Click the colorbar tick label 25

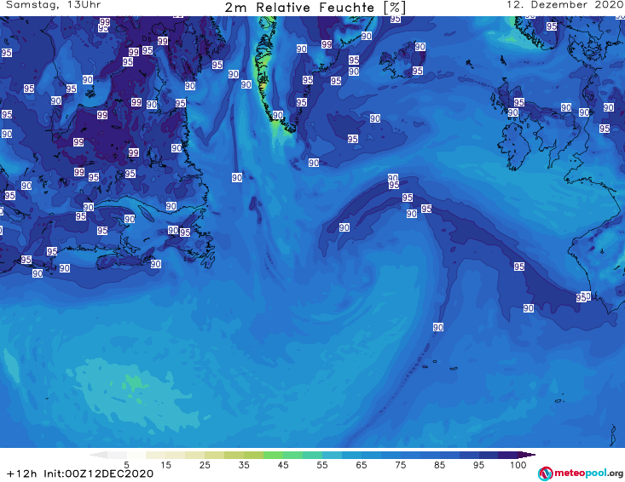coord(205,465)
